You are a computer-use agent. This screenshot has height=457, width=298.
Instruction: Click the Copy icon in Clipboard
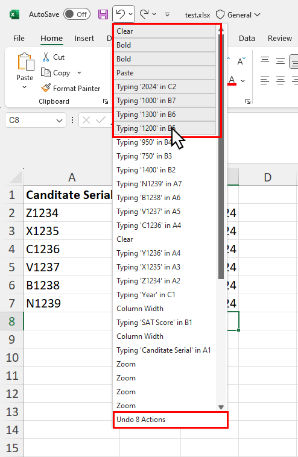click(46, 72)
